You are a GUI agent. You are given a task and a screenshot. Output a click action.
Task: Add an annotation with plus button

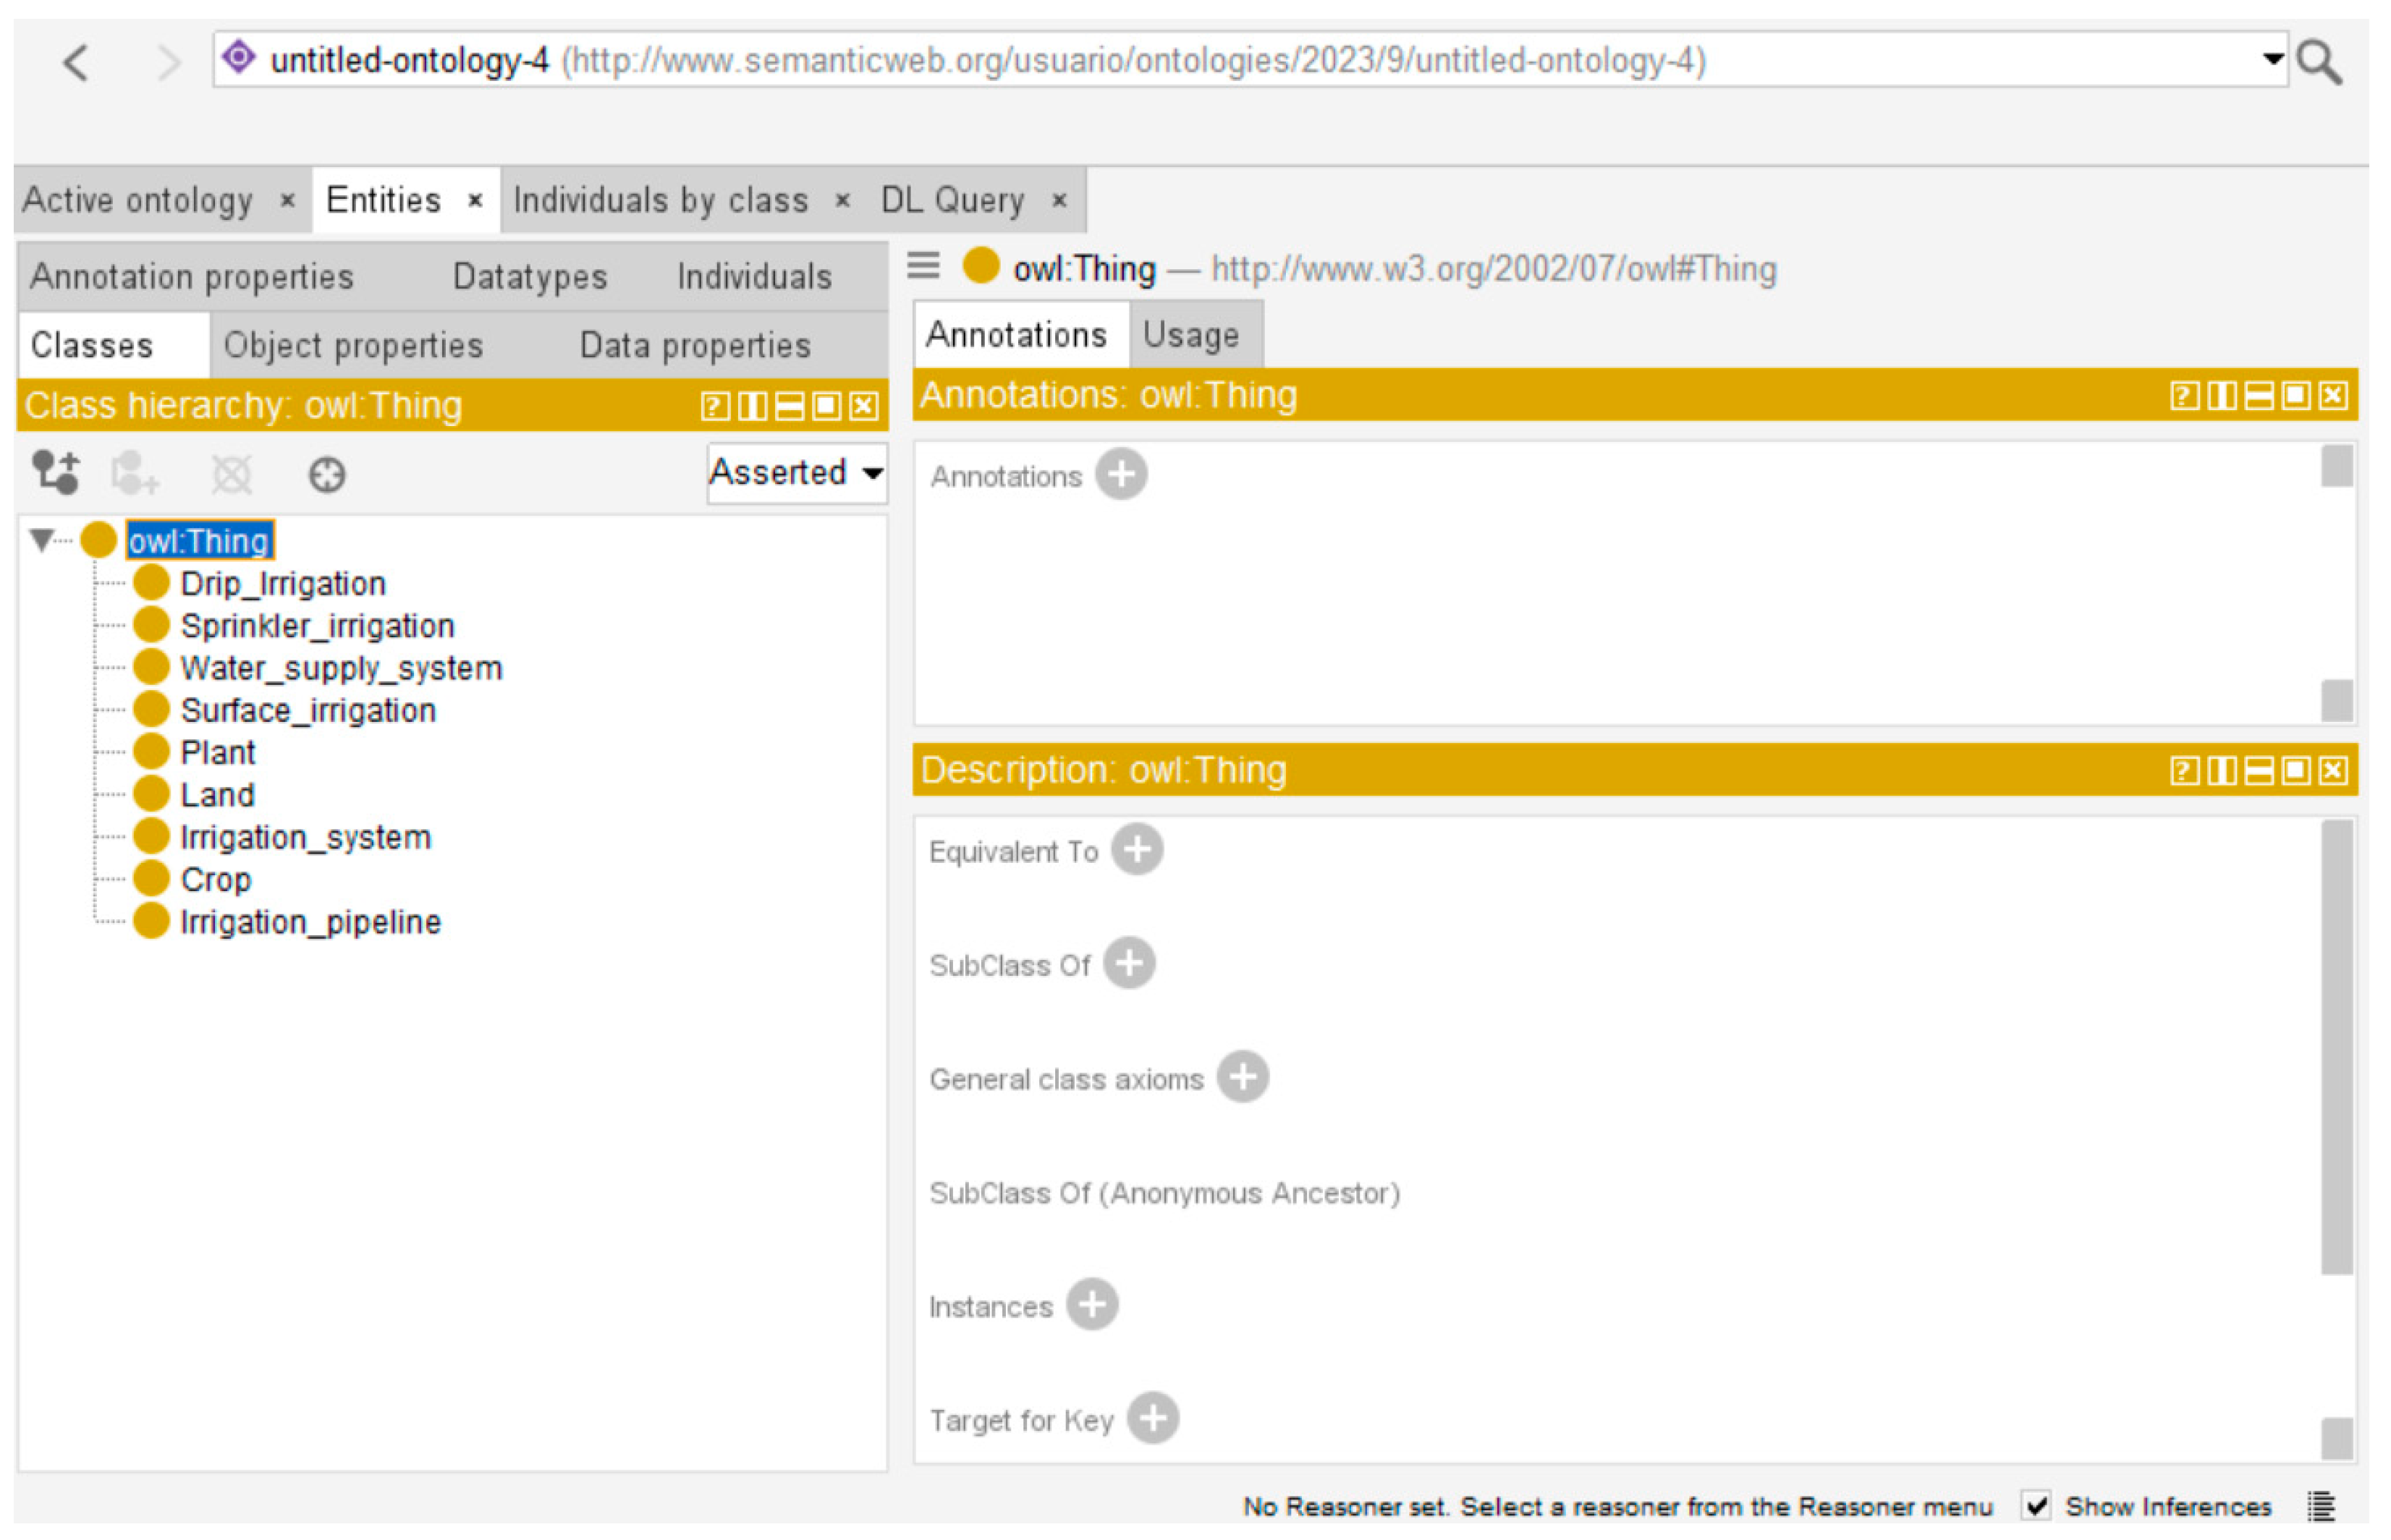point(1120,474)
